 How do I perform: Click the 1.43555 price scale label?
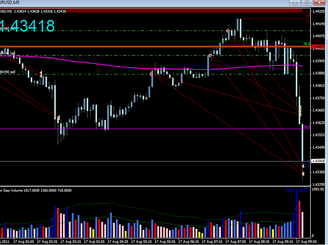[319, 135]
